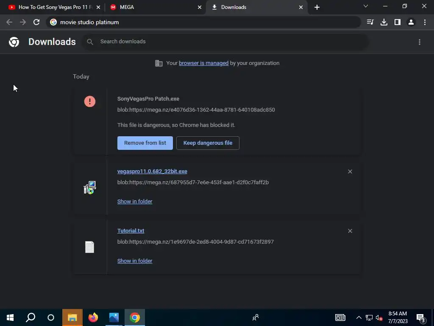
Task: Open the Windows Start menu
Action: pyautogui.click(x=10, y=318)
